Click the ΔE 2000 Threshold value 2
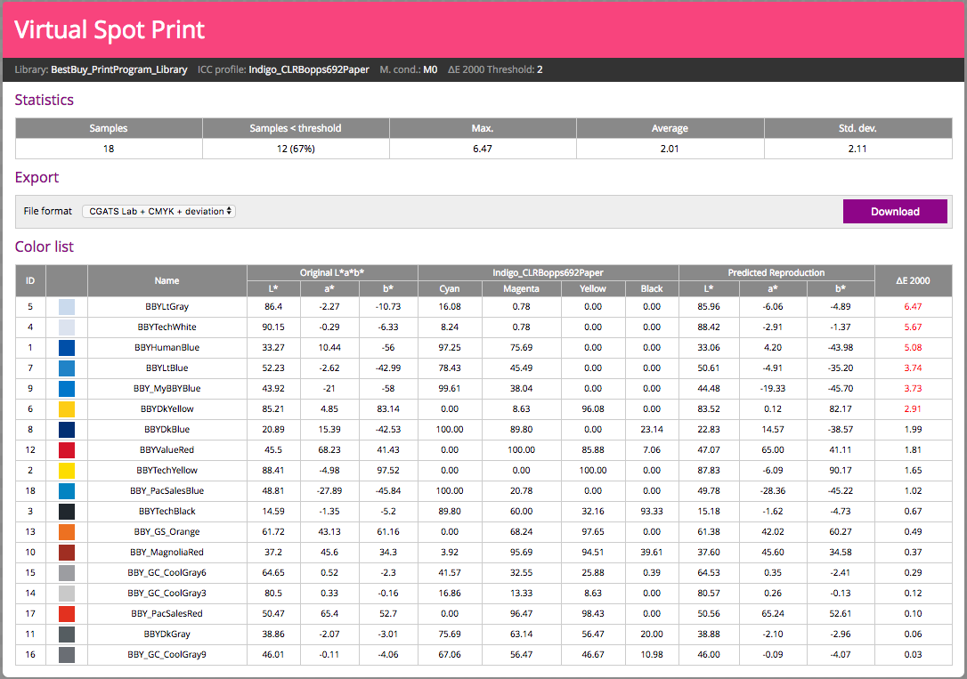967x679 pixels. [540, 69]
